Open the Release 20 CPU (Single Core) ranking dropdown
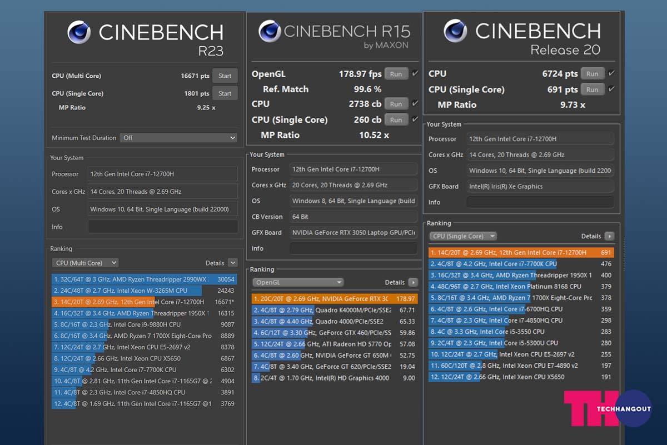667x445 pixels. 464,236
